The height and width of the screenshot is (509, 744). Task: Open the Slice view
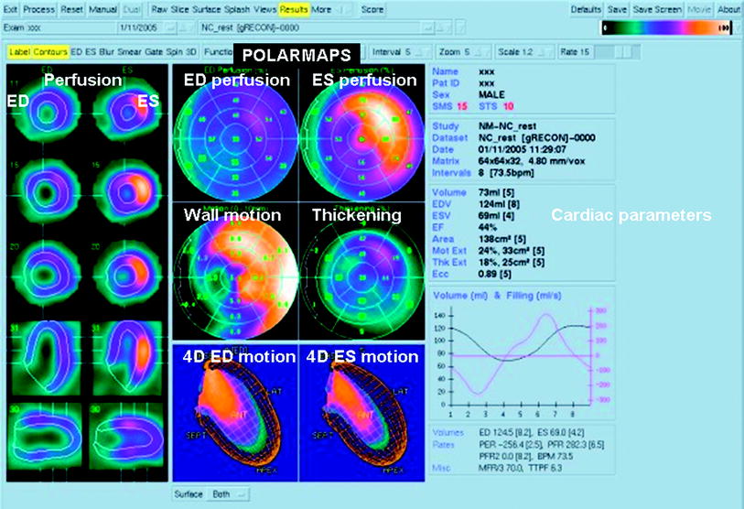click(178, 8)
